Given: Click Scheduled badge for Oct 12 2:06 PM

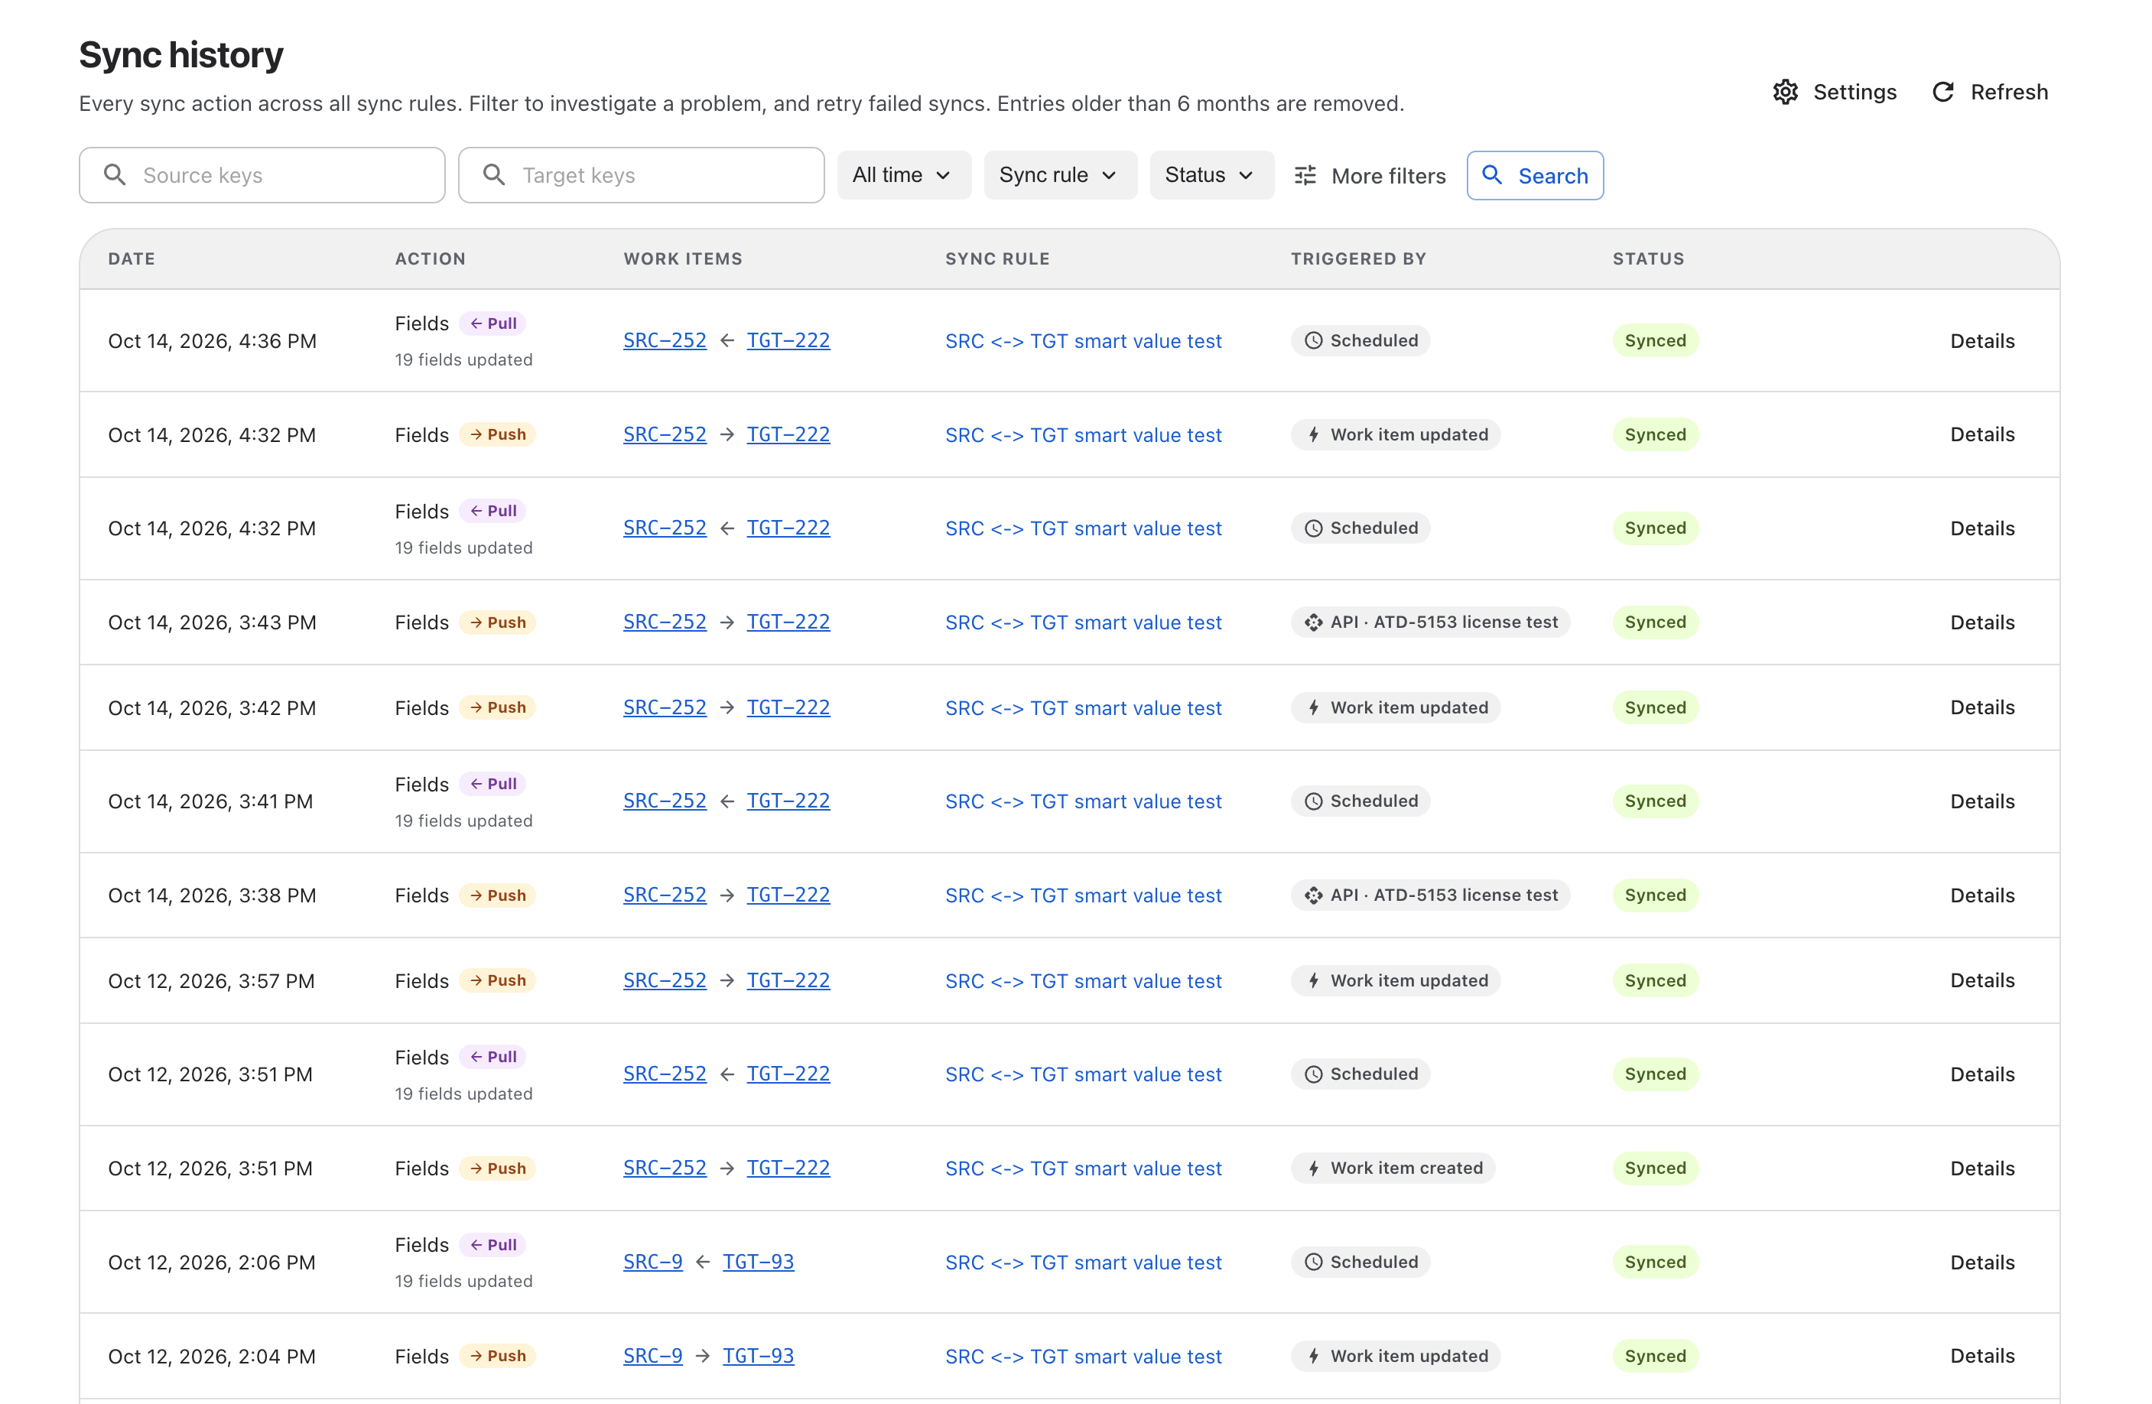Looking at the screenshot, I should point(1360,1262).
